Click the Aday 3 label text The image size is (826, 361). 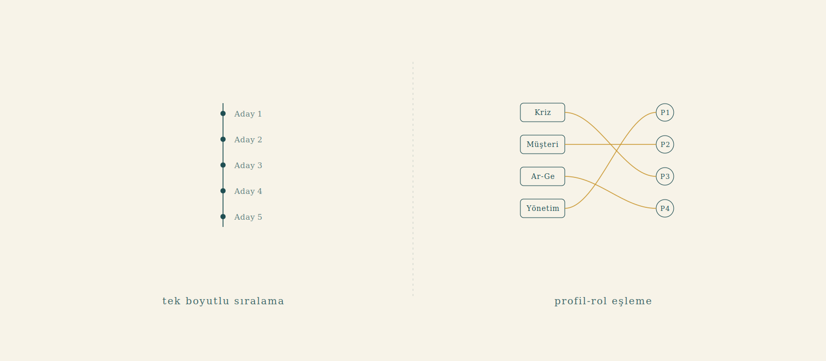pyautogui.click(x=248, y=166)
